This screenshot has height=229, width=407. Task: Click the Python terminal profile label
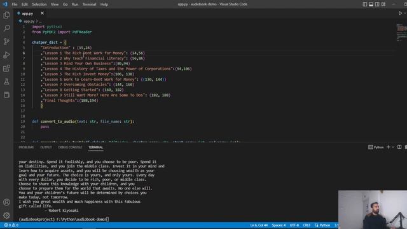pyautogui.click(x=376, y=147)
